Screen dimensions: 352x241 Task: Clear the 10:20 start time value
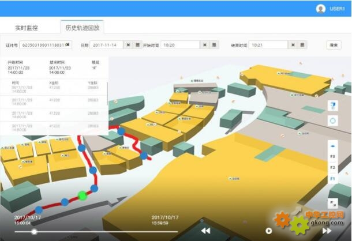[205, 45]
